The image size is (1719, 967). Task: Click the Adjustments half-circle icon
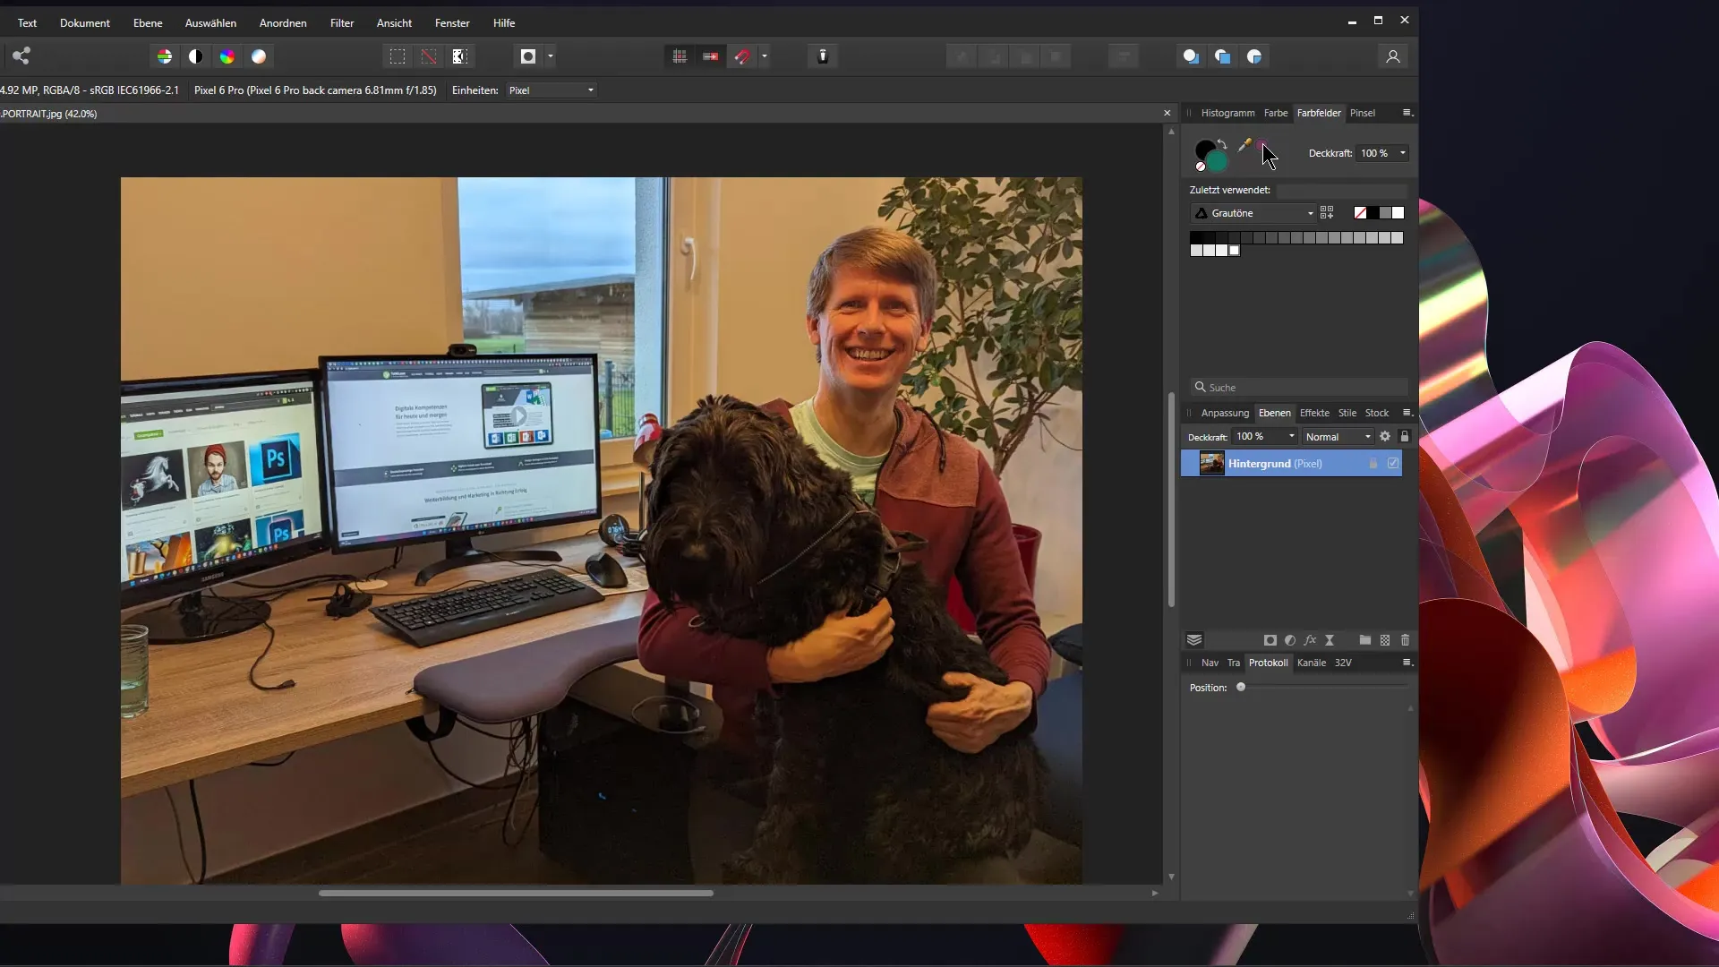coord(1290,640)
